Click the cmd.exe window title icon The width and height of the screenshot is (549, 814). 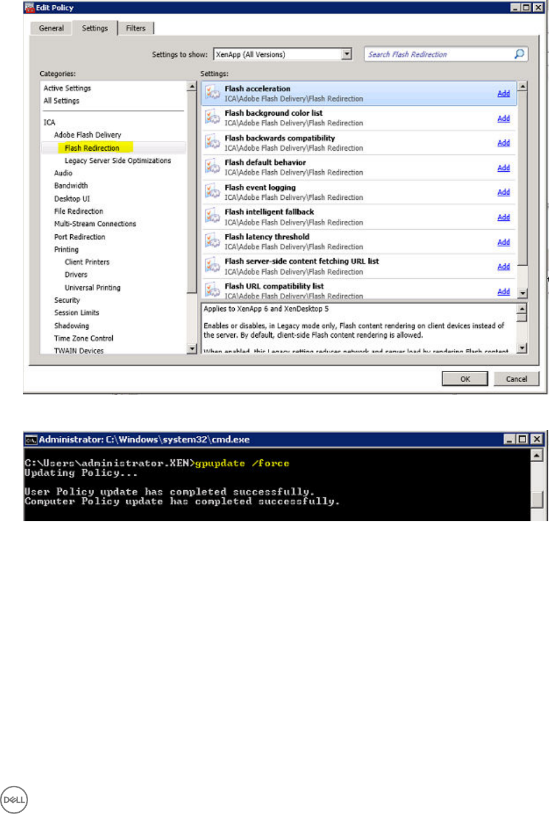pyautogui.click(x=31, y=439)
